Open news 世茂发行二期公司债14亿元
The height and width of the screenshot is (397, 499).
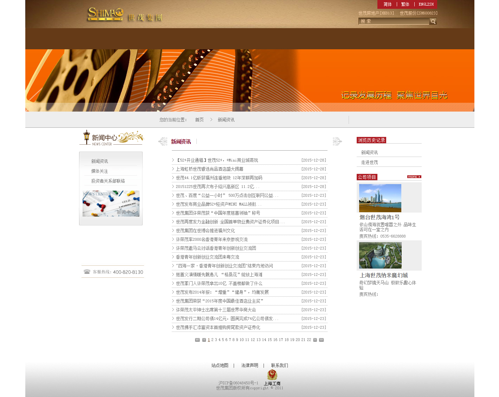227,319
